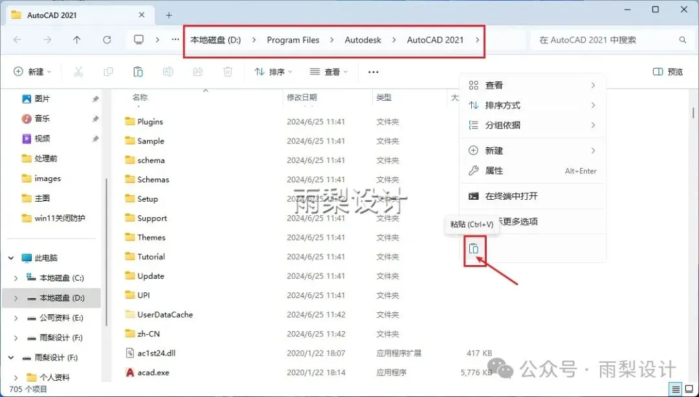Switch to details view icon in status bar
Viewport: 699px width, 397px height.
click(x=676, y=389)
